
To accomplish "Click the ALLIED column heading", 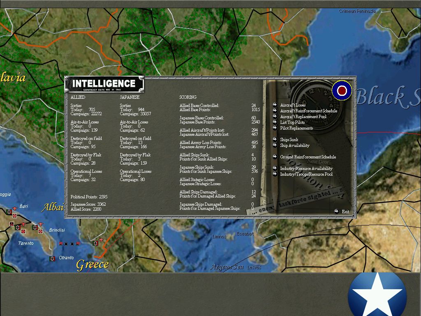I will pos(78,97).
